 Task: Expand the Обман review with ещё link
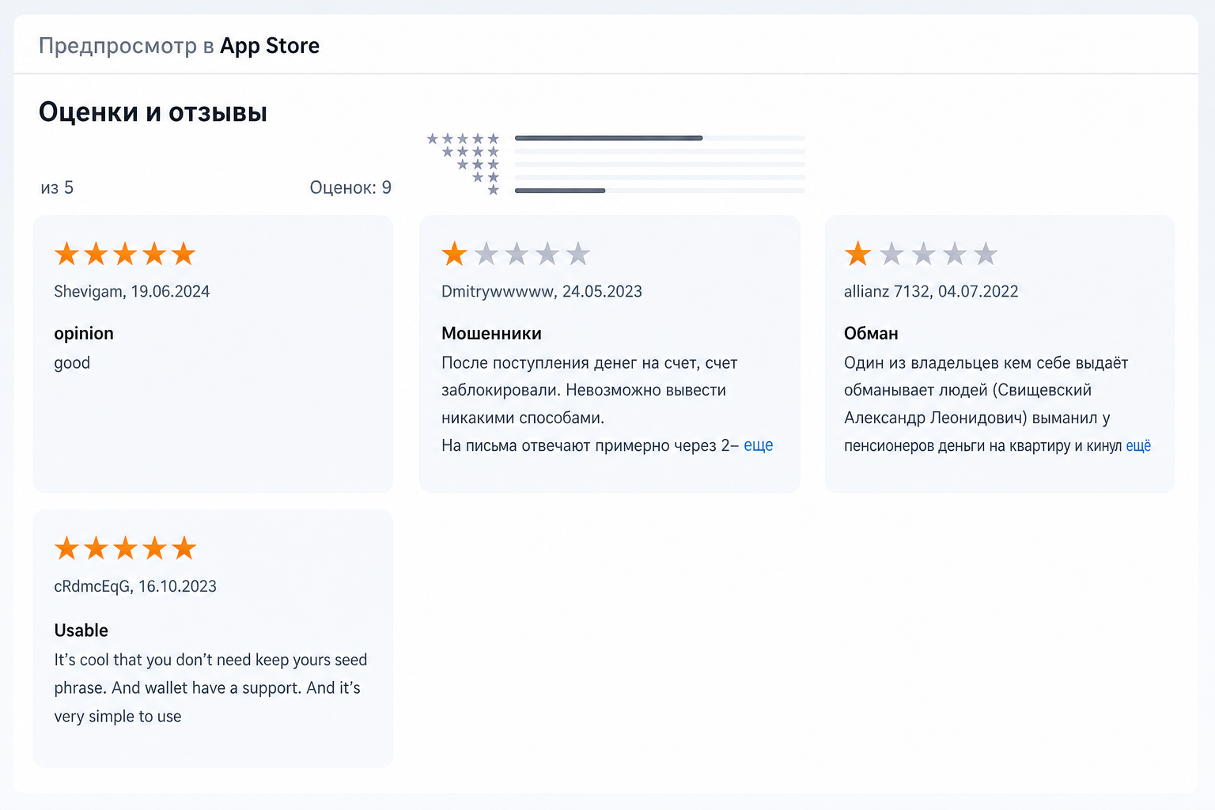point(1138,446)
